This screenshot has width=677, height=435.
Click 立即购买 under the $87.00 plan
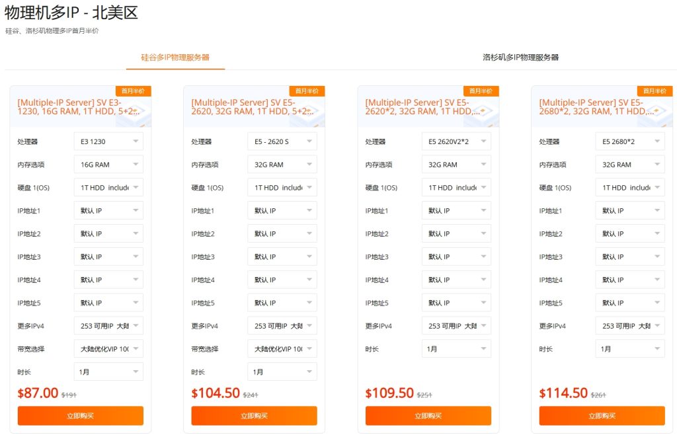pos(80,416)
